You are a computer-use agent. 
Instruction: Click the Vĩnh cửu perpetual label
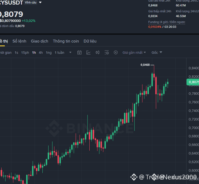pos(31,2)
